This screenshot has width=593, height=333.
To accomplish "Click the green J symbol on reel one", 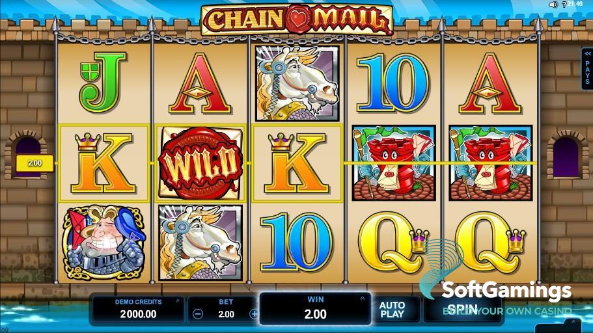I will coord(103,82).
